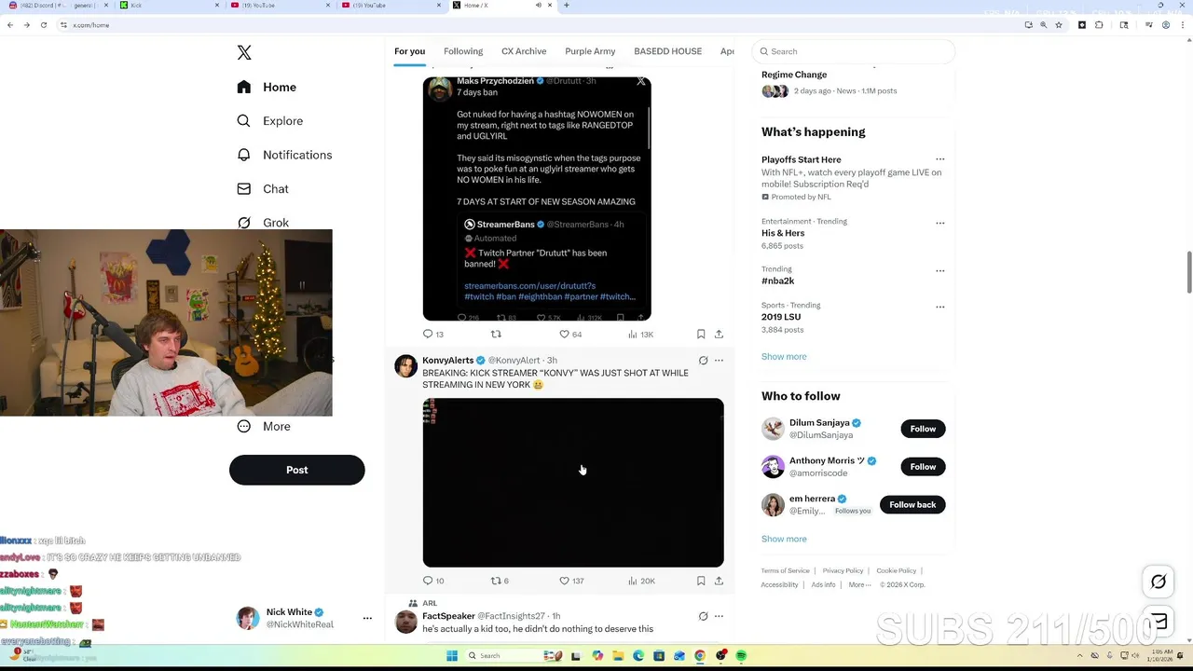Screen dimensions: 1193x671
Task: Click the Grok icon on KonvyAlerts post
Action: click(704, 361)
